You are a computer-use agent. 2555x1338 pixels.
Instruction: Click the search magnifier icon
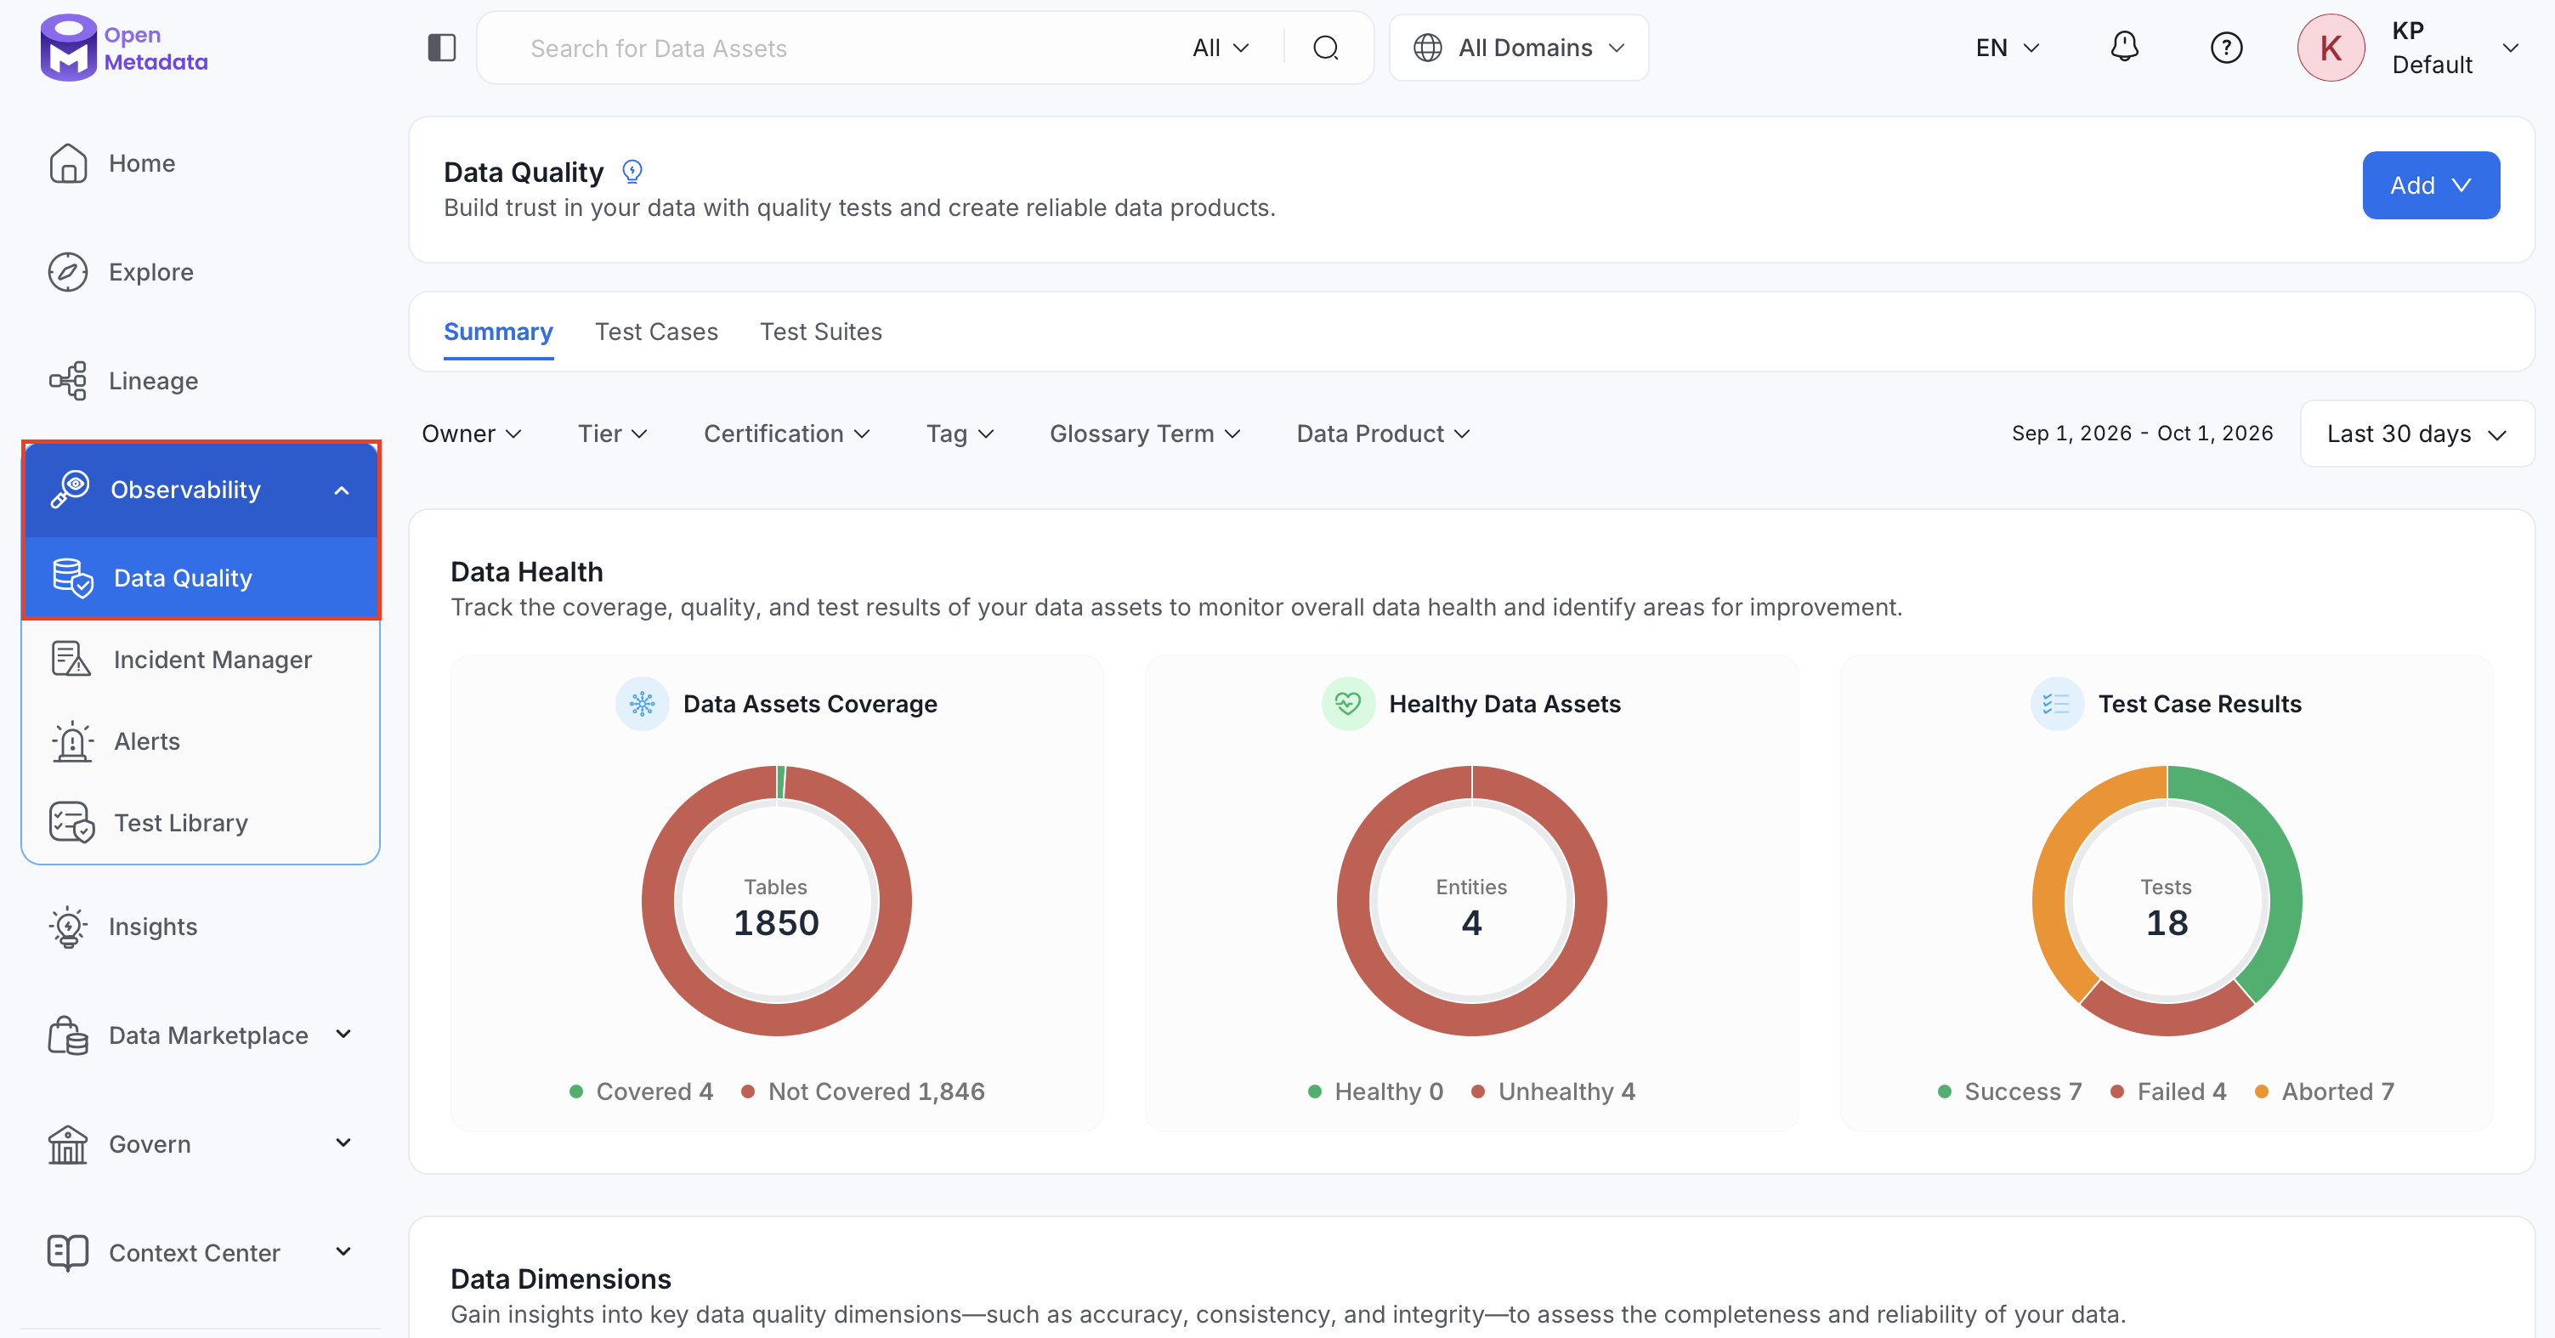(1326, 48)
